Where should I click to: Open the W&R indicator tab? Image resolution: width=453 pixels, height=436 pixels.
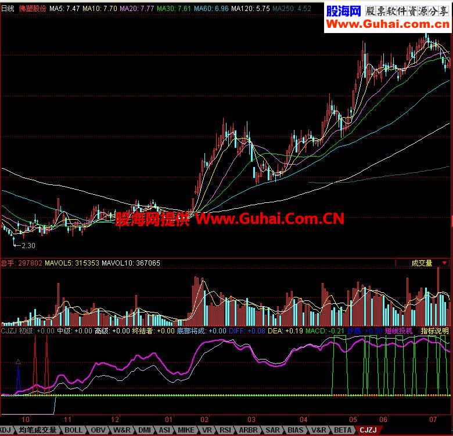(121, 430)
